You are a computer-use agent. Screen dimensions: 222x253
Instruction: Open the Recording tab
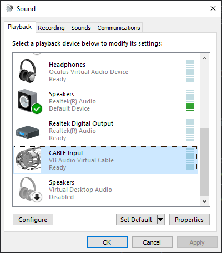click(x=51, y=28)
